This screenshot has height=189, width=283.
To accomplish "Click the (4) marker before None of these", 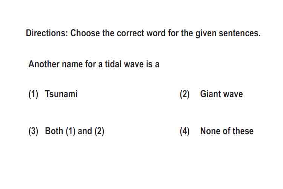I will point(185,131).
